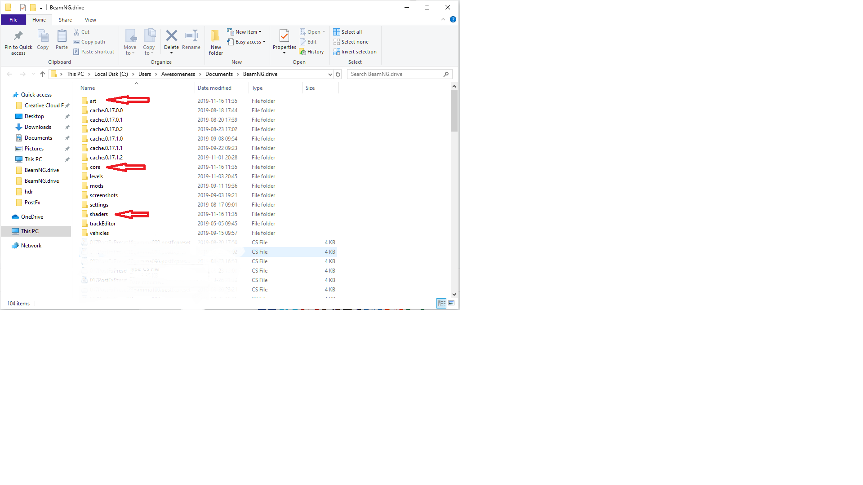Screen dimensions: 863x485
Task: Click the vertical scrollbar down arrow
Action: 454,295
